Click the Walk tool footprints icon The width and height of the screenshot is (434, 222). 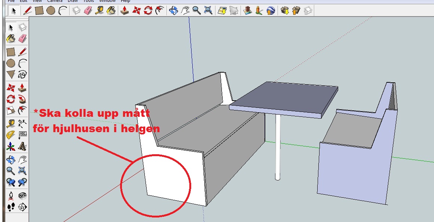click(10, 207)
